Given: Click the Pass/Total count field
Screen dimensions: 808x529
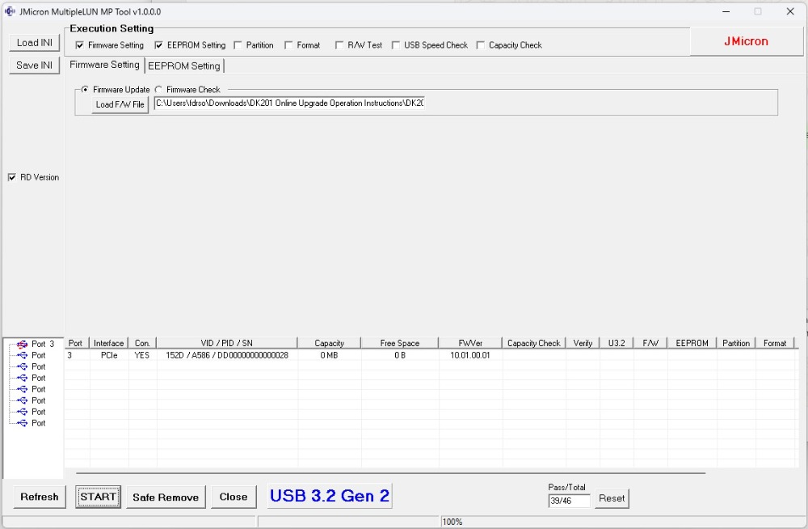Looking at the screenshot, I should tap(569, 501).
